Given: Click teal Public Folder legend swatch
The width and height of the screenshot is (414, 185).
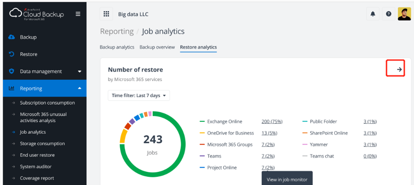Looking at the screenshot, I should [x=305, y=122].
